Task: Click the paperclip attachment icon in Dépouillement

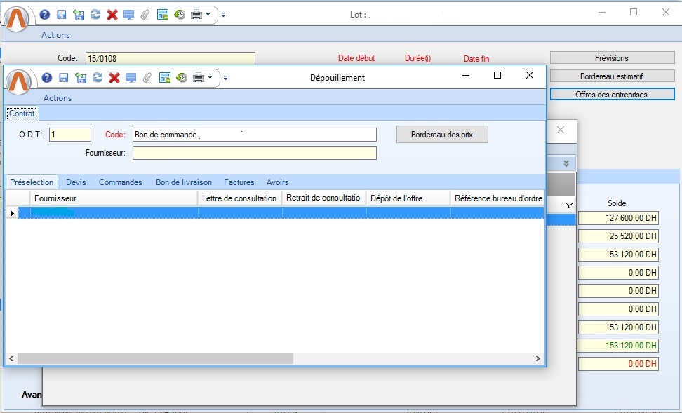Action: tap(147, 78)
